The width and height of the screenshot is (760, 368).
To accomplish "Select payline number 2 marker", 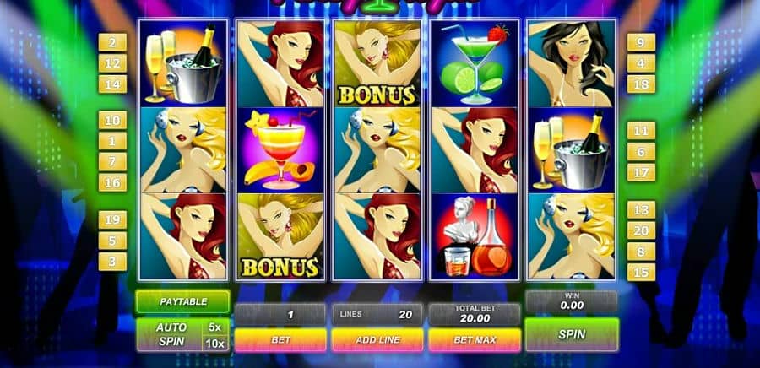I will click(x=112, y=42).
